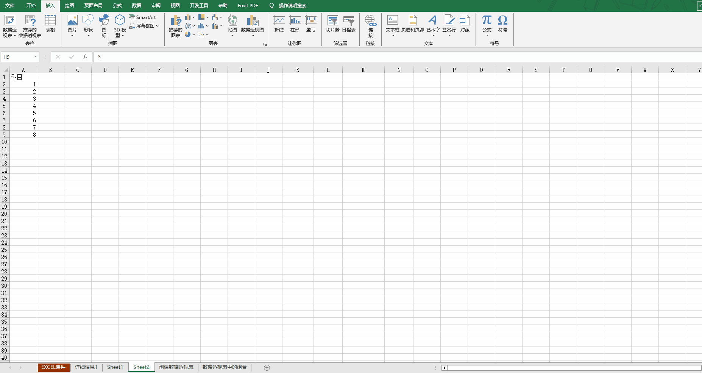Launch the Charts group dialog expander
The height and width of the screenshot is (373, 702).
[265, 44]
